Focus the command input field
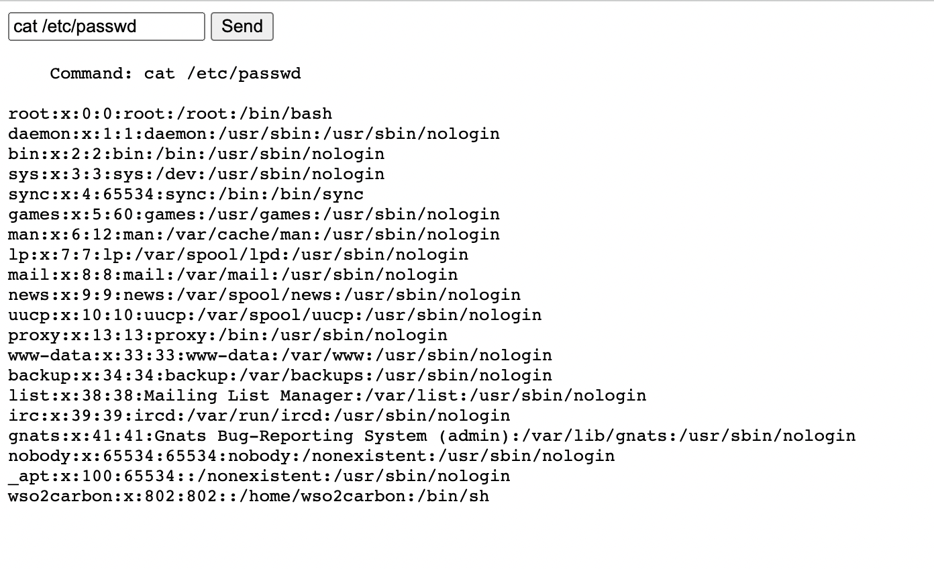This screenshot has width=934, height=569. click(106, 26)
